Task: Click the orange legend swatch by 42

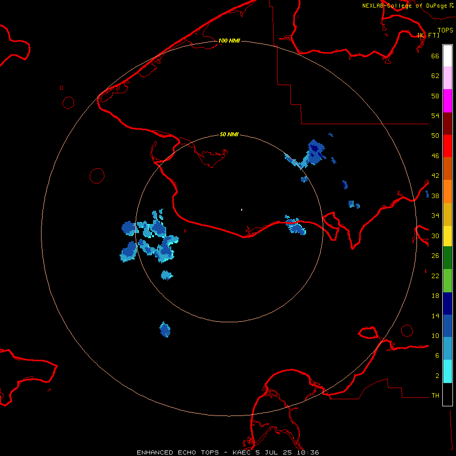Action: [x=447, y=192]
